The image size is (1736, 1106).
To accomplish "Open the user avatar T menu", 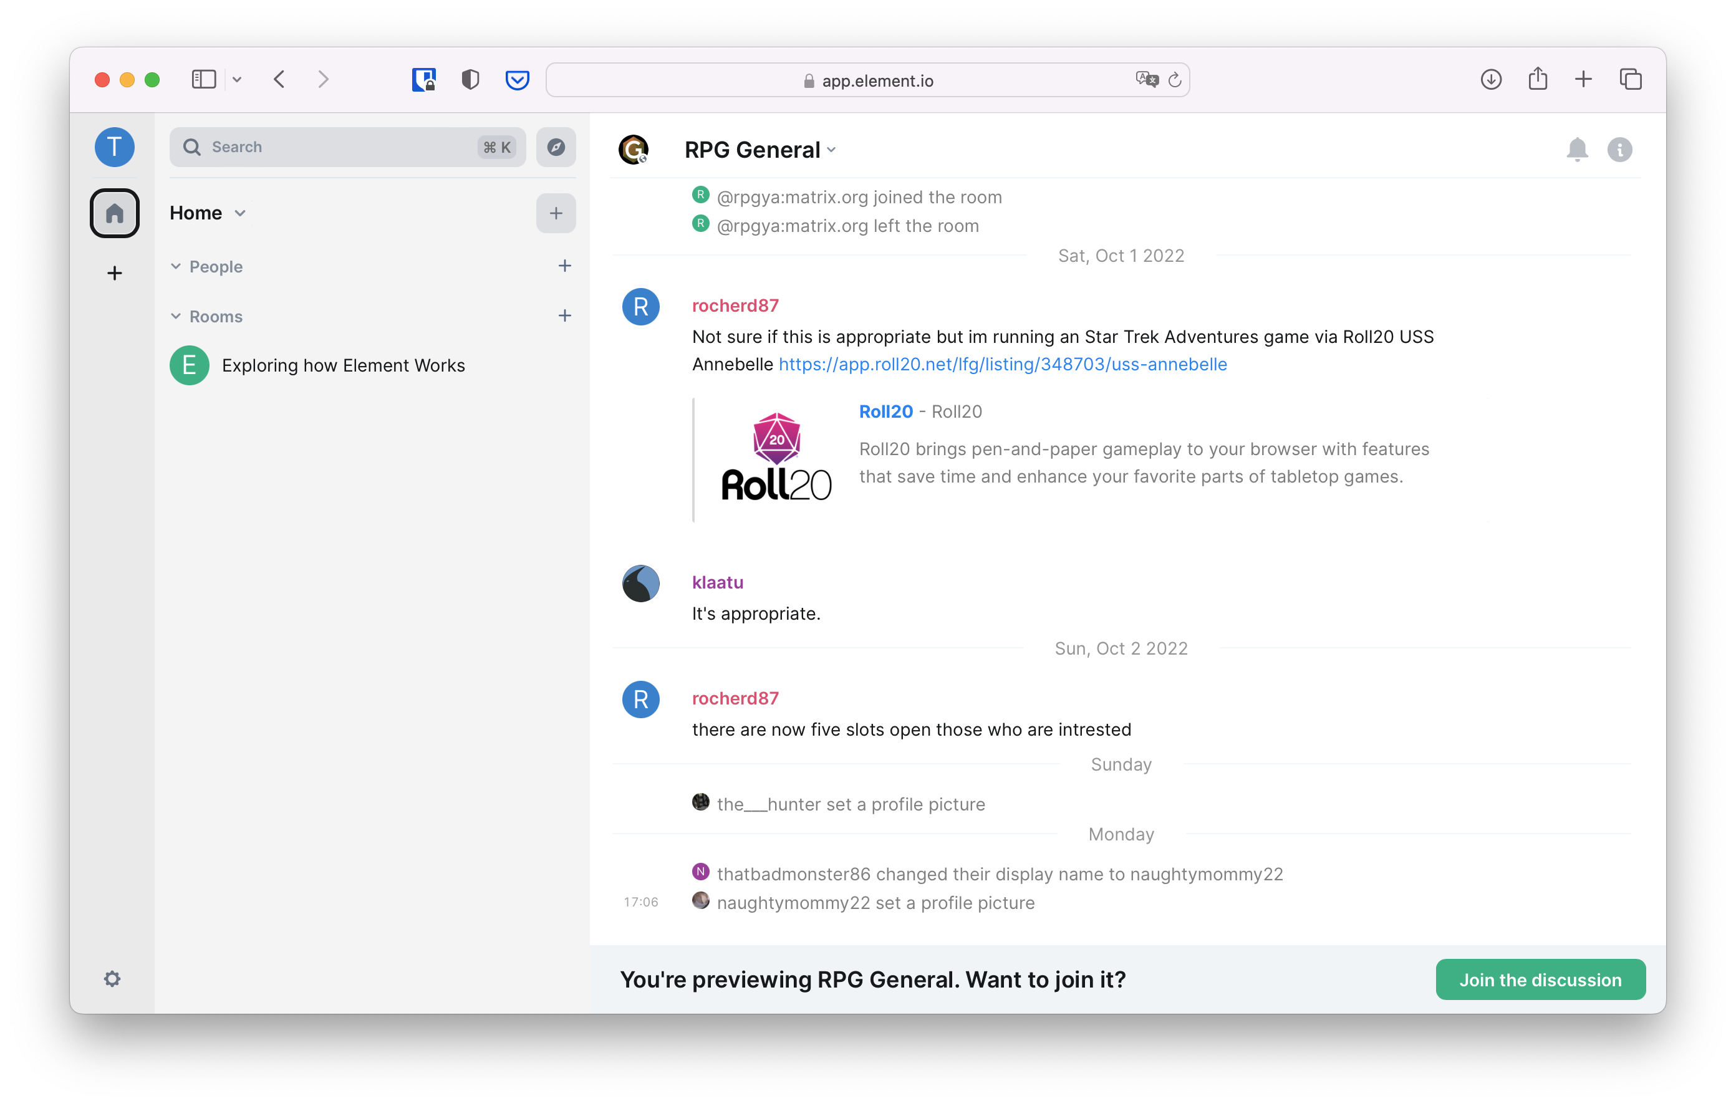I will click(x=115, y=147).
